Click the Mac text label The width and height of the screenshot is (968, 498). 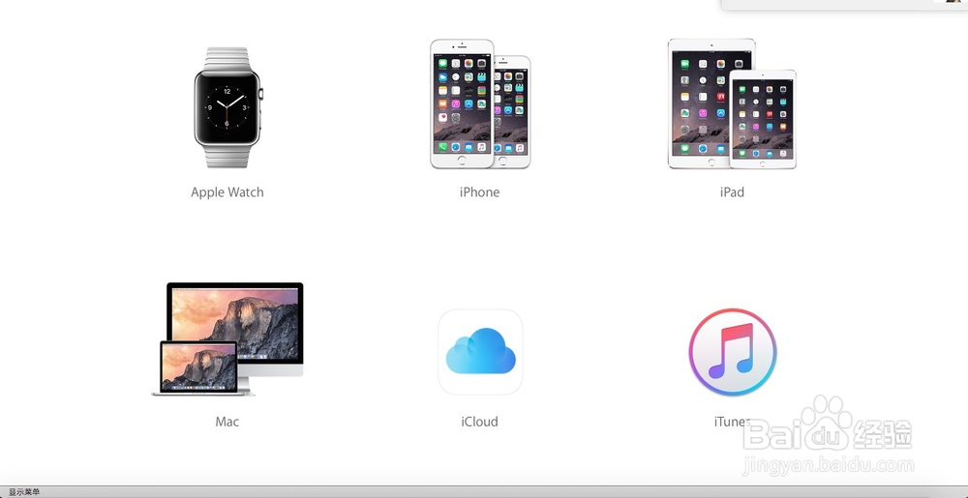click(x=227, y=423)
